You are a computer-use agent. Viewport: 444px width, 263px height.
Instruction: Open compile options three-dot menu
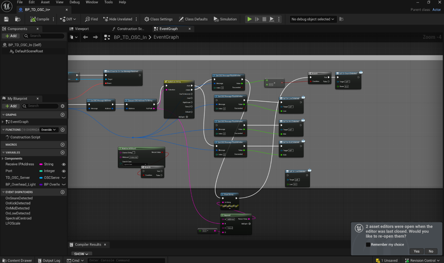[x=53, y=19]
